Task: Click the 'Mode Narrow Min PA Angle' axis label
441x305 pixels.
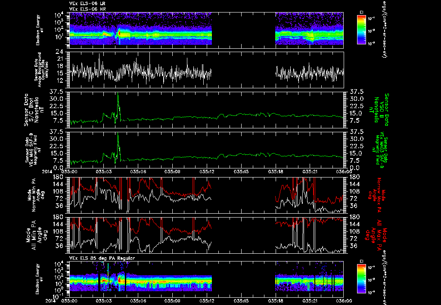Action: [x=37, y=195]
